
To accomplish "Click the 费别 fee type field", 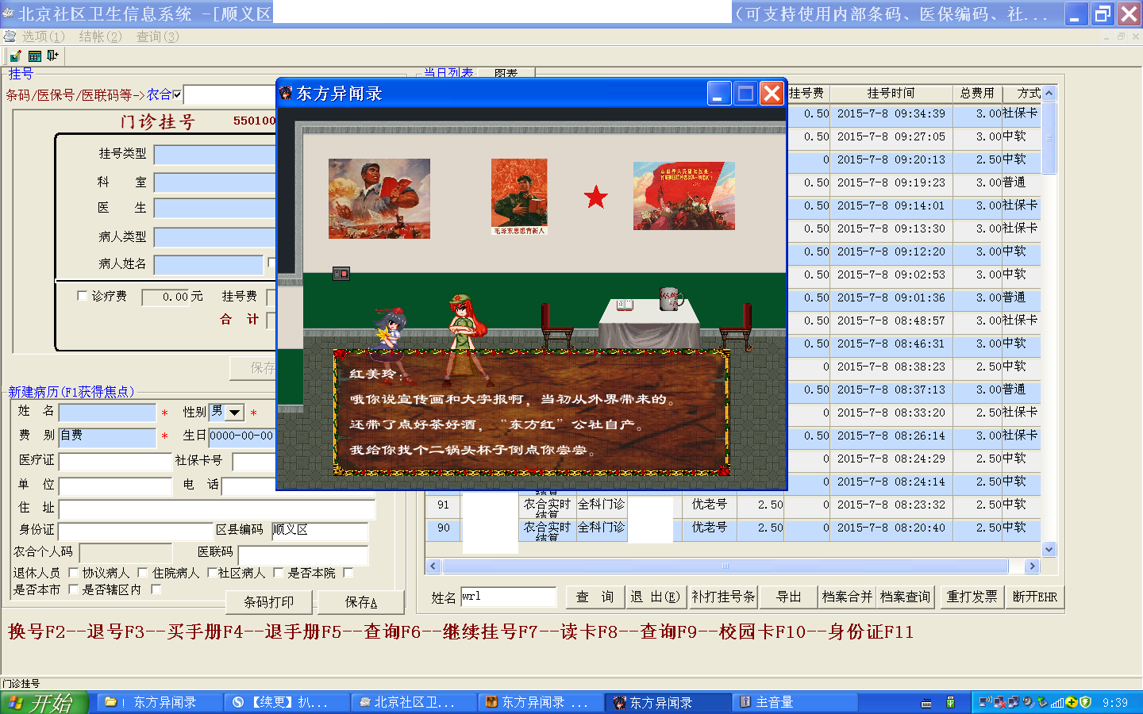I will click(107, 437).
